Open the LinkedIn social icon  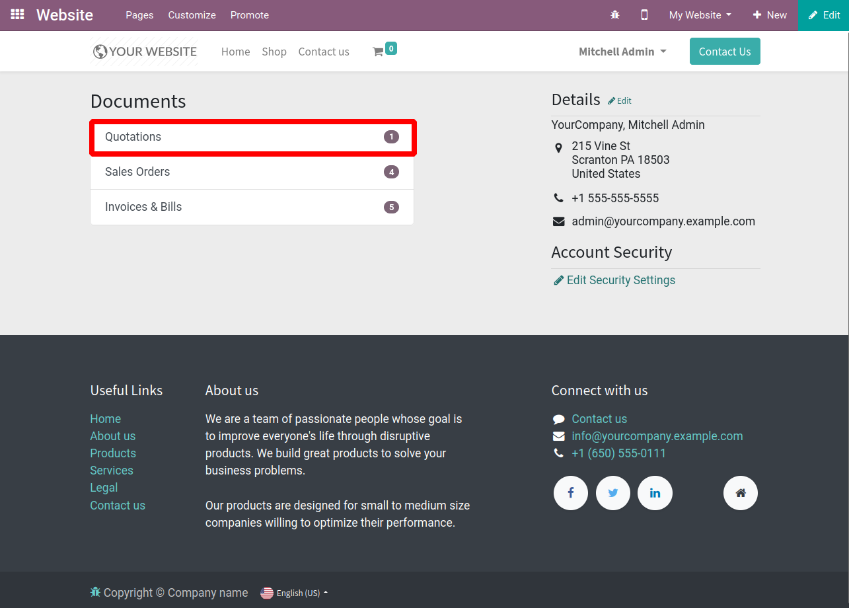coord(655,493)
